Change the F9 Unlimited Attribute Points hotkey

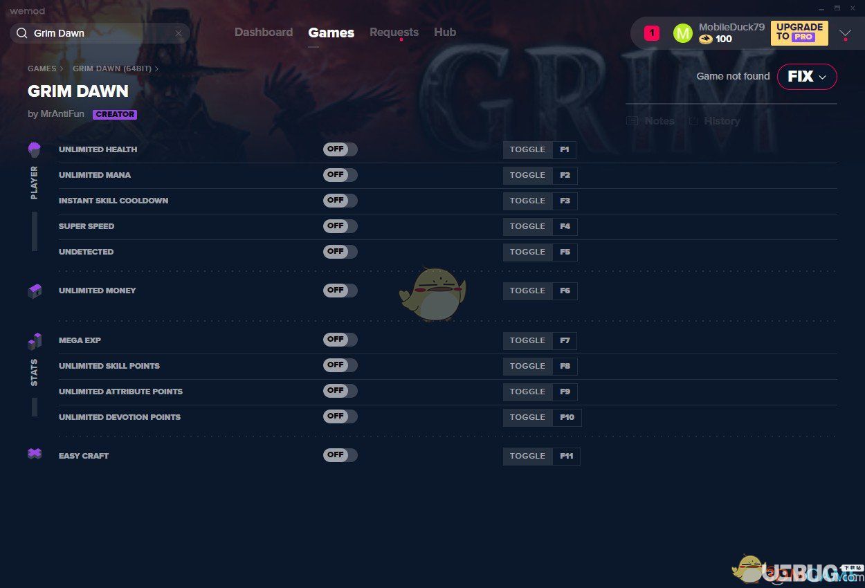click(x=565, y=392)
